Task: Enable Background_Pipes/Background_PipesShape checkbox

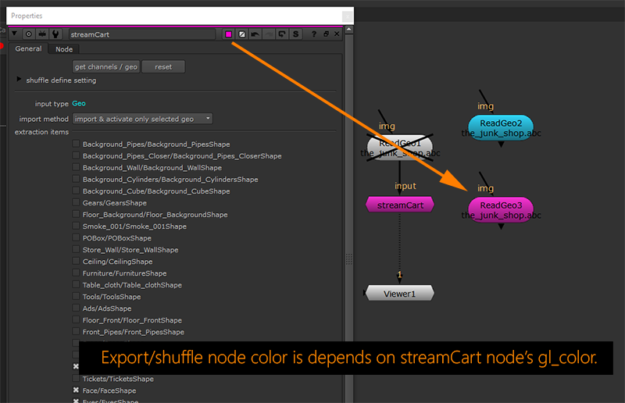Action: [x=77, y=144]
